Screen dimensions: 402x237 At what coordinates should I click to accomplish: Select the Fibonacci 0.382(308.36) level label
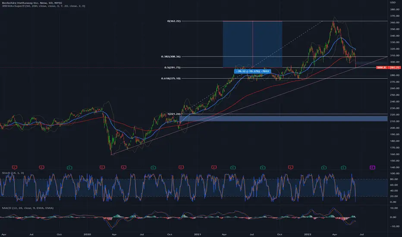171,56
